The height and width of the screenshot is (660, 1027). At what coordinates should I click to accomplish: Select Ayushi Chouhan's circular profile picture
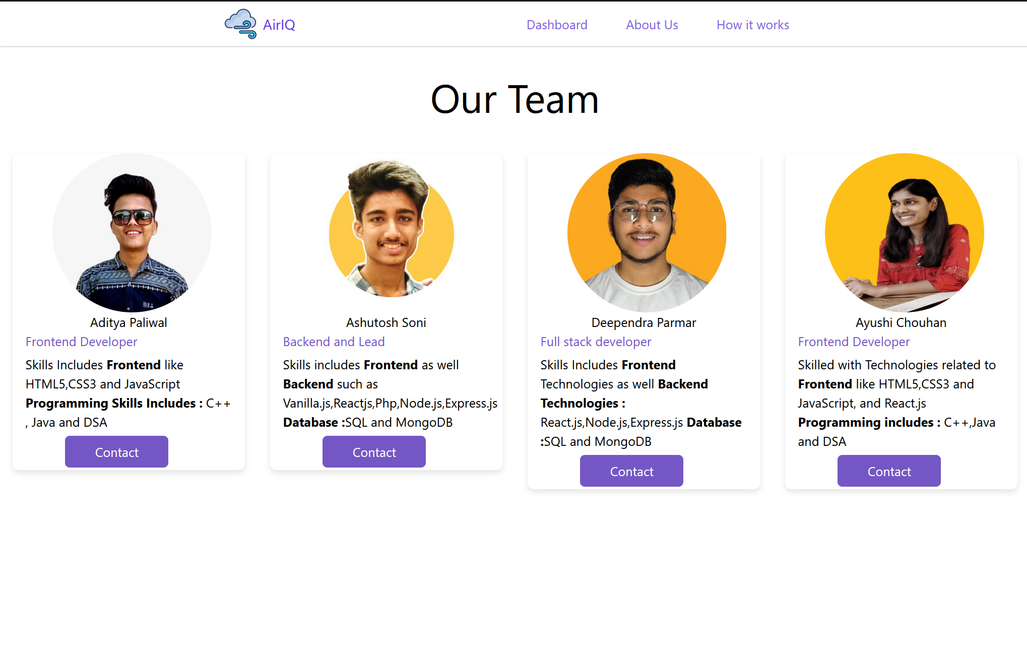[x=905, y=233]
